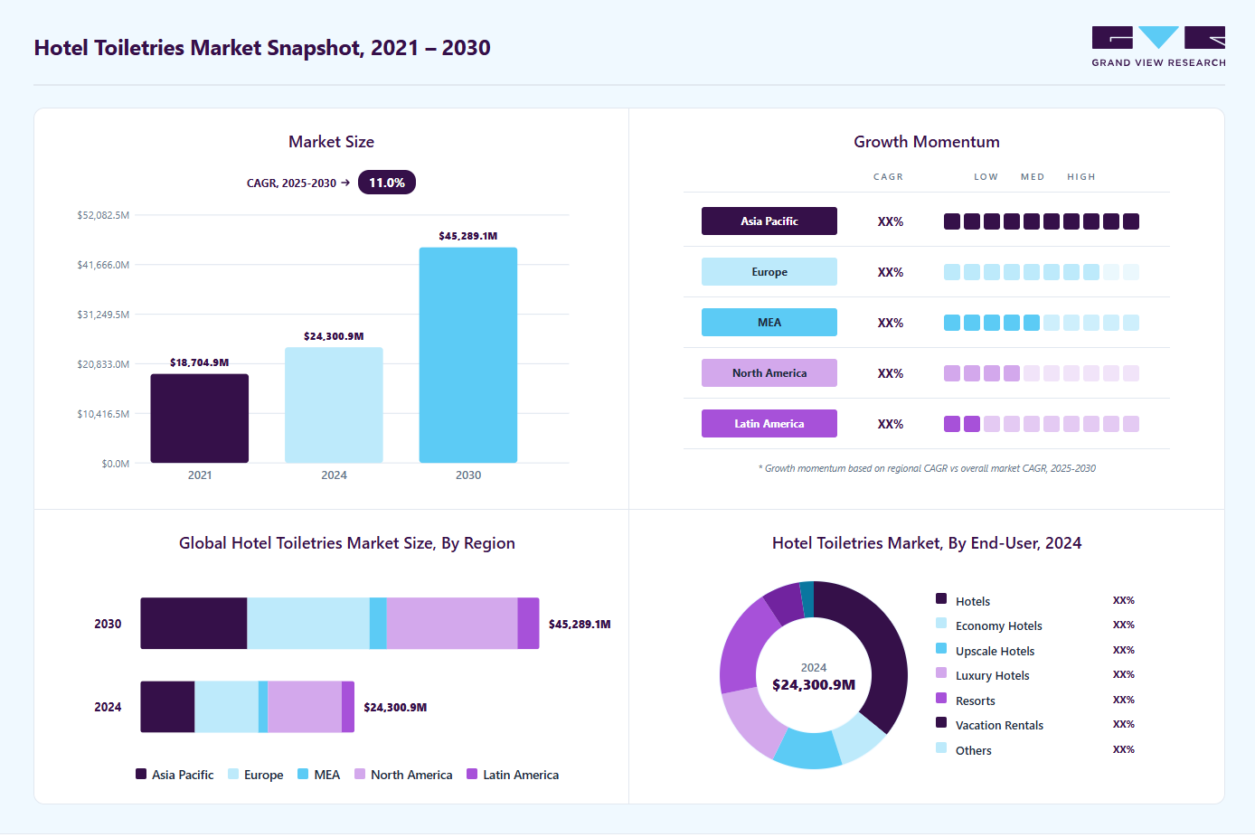
Task: Select the Europe legend swatch under region chart
Action: (x=233, y=774)
